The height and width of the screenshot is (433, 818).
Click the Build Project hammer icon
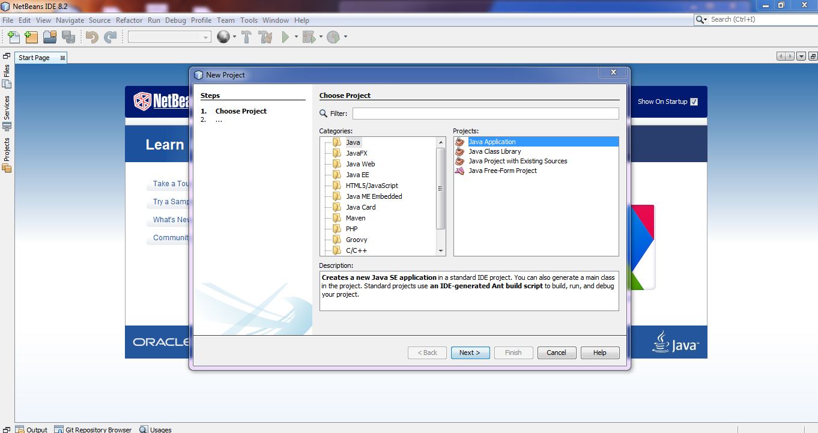click(x=246, y=37)
